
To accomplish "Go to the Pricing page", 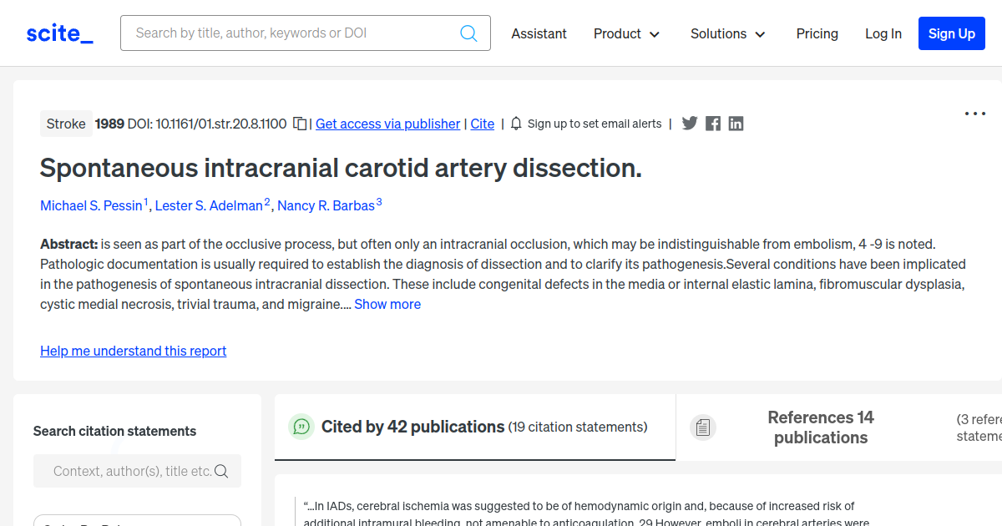I will click(x=817, y=33).
